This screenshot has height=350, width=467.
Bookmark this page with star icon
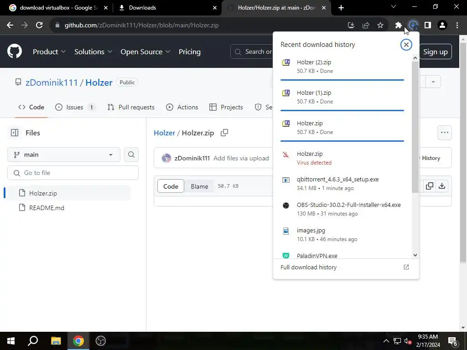coord(380,26)
